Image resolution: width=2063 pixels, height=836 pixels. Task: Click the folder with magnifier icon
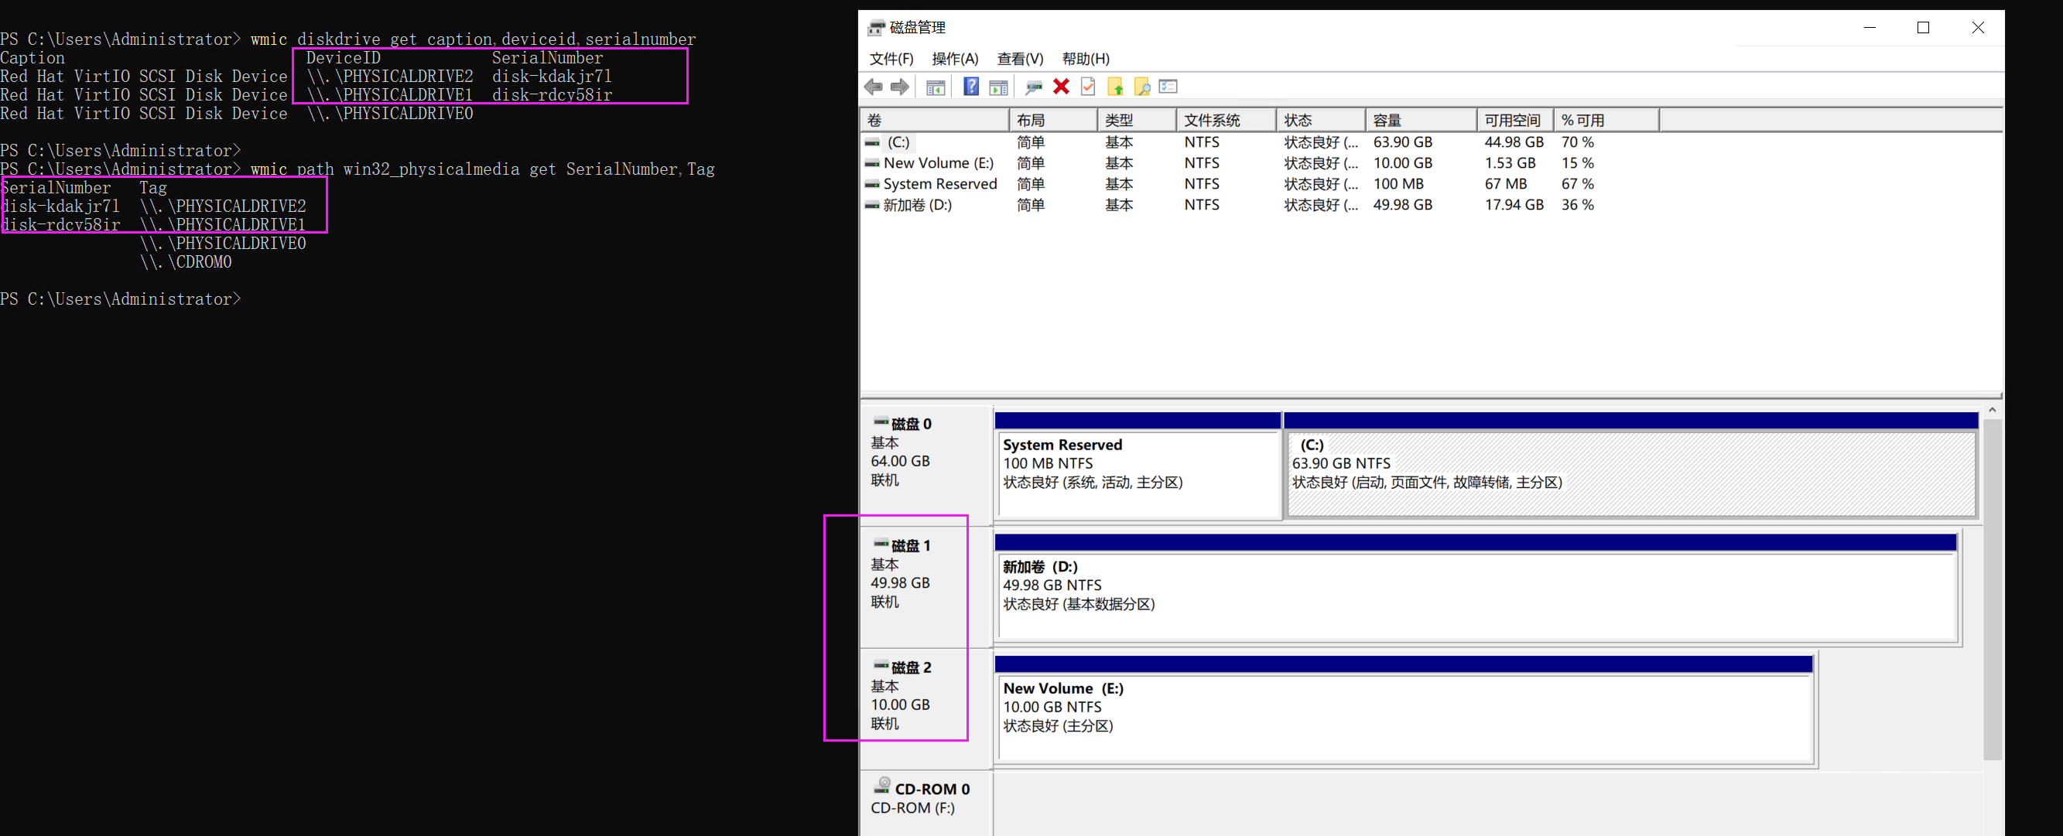tap(1142, 87)
